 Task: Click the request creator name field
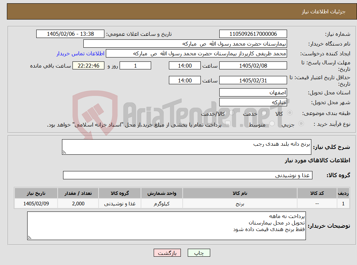196,54
